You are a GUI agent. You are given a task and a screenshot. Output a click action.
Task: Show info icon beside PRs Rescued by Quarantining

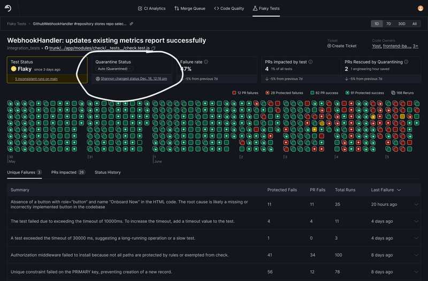(x=406, y=62)
